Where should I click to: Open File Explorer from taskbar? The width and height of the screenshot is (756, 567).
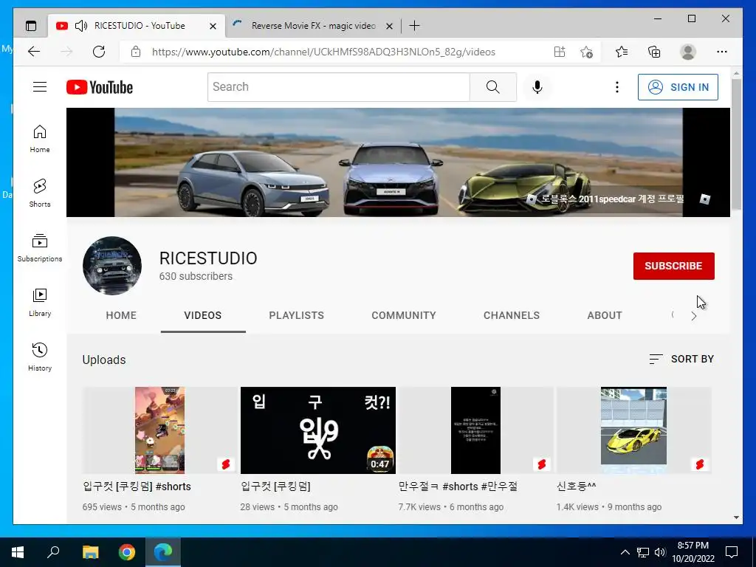coord(90,552)
